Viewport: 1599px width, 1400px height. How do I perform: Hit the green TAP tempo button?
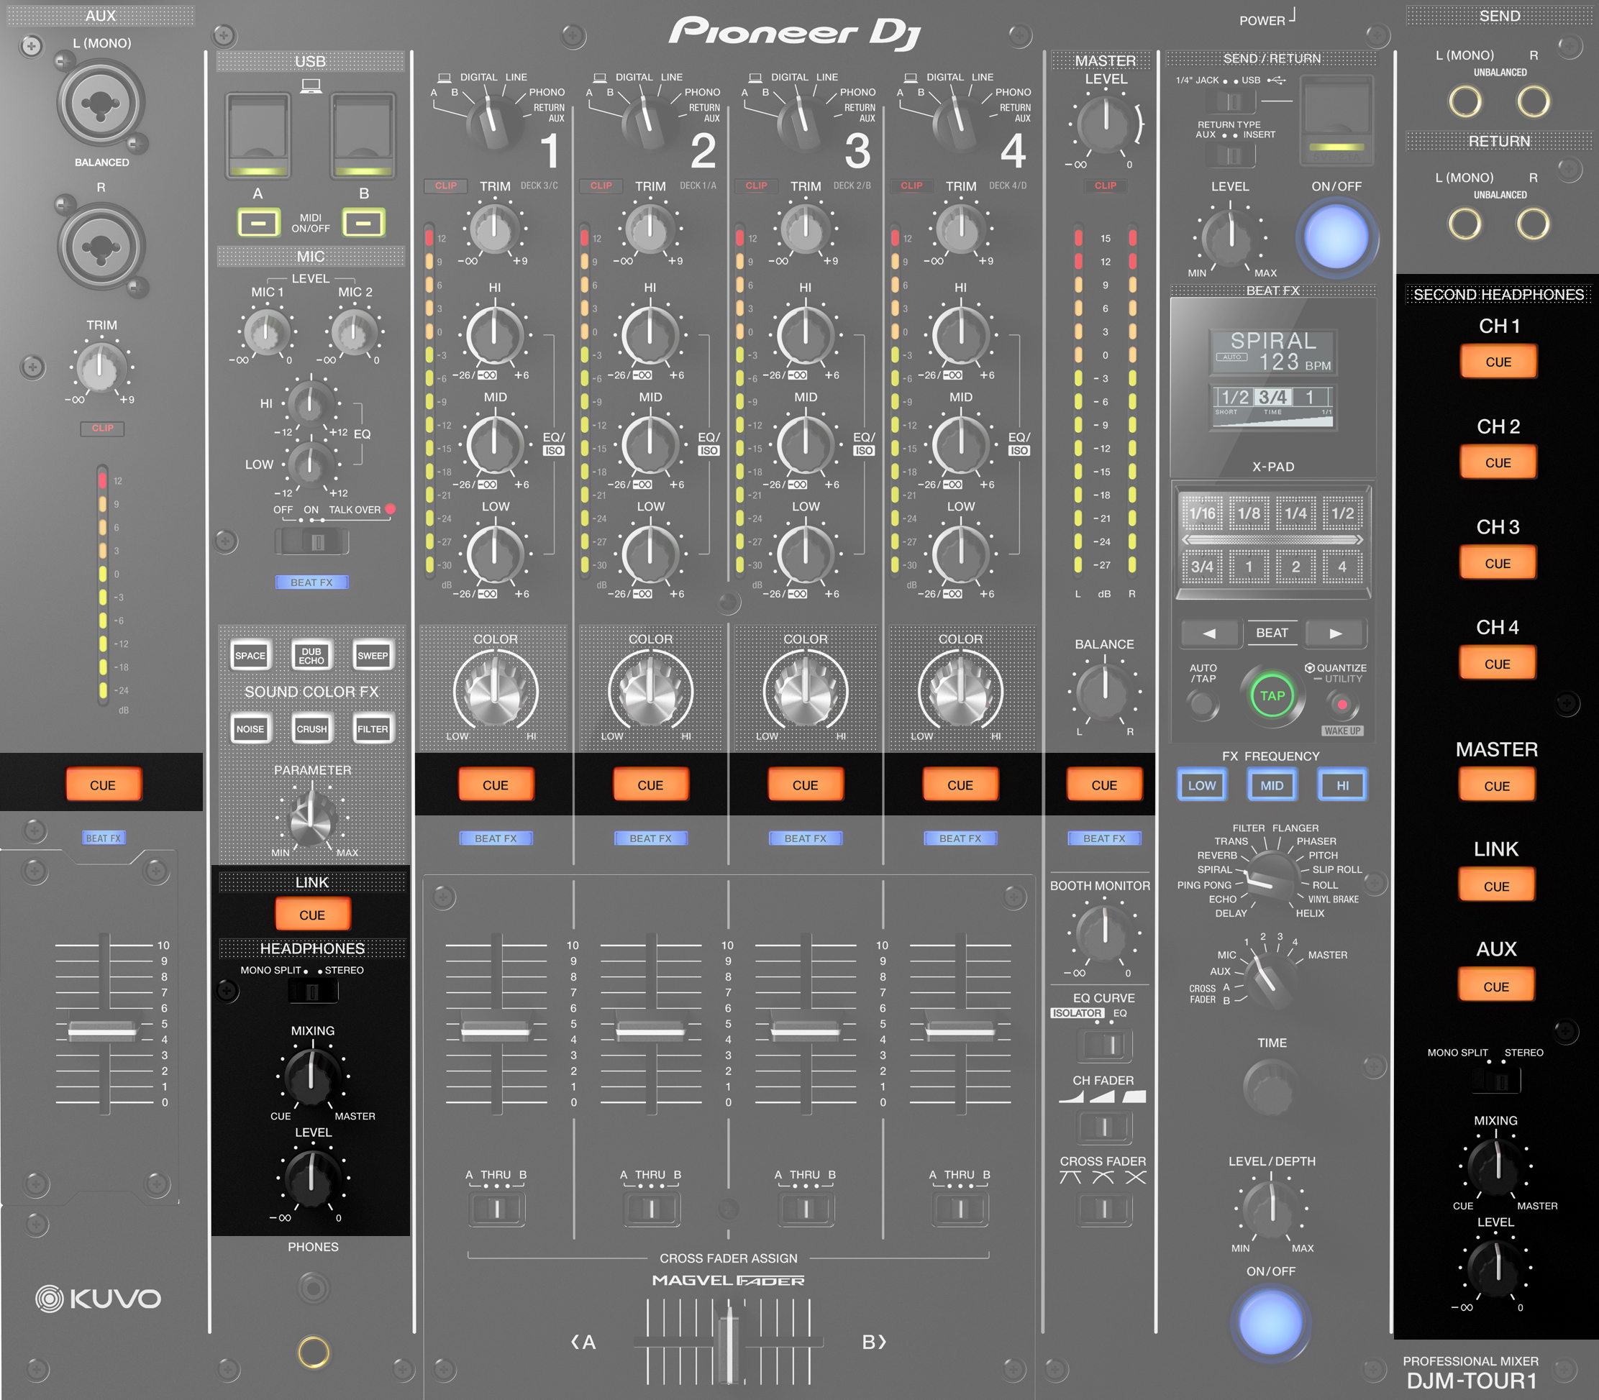pyautogui.click(x=1272, y=695)
